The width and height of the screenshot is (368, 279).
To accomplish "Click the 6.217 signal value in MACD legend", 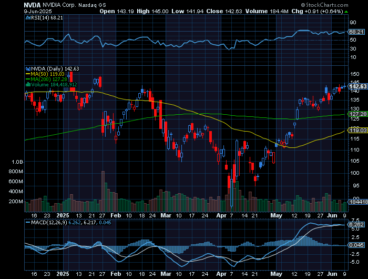I will pyautogui.click(x=89, y=222).
